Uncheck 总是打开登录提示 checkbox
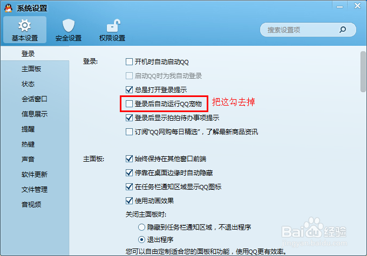The image size is (367, 256). 129,90
